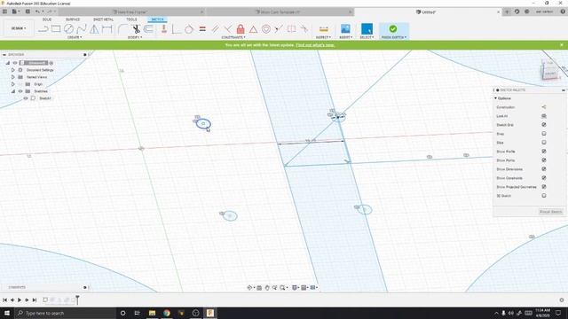The image size is (568, 319).
Task: Uncheck the Show Constraints checkbox
Action: (544, 178)
